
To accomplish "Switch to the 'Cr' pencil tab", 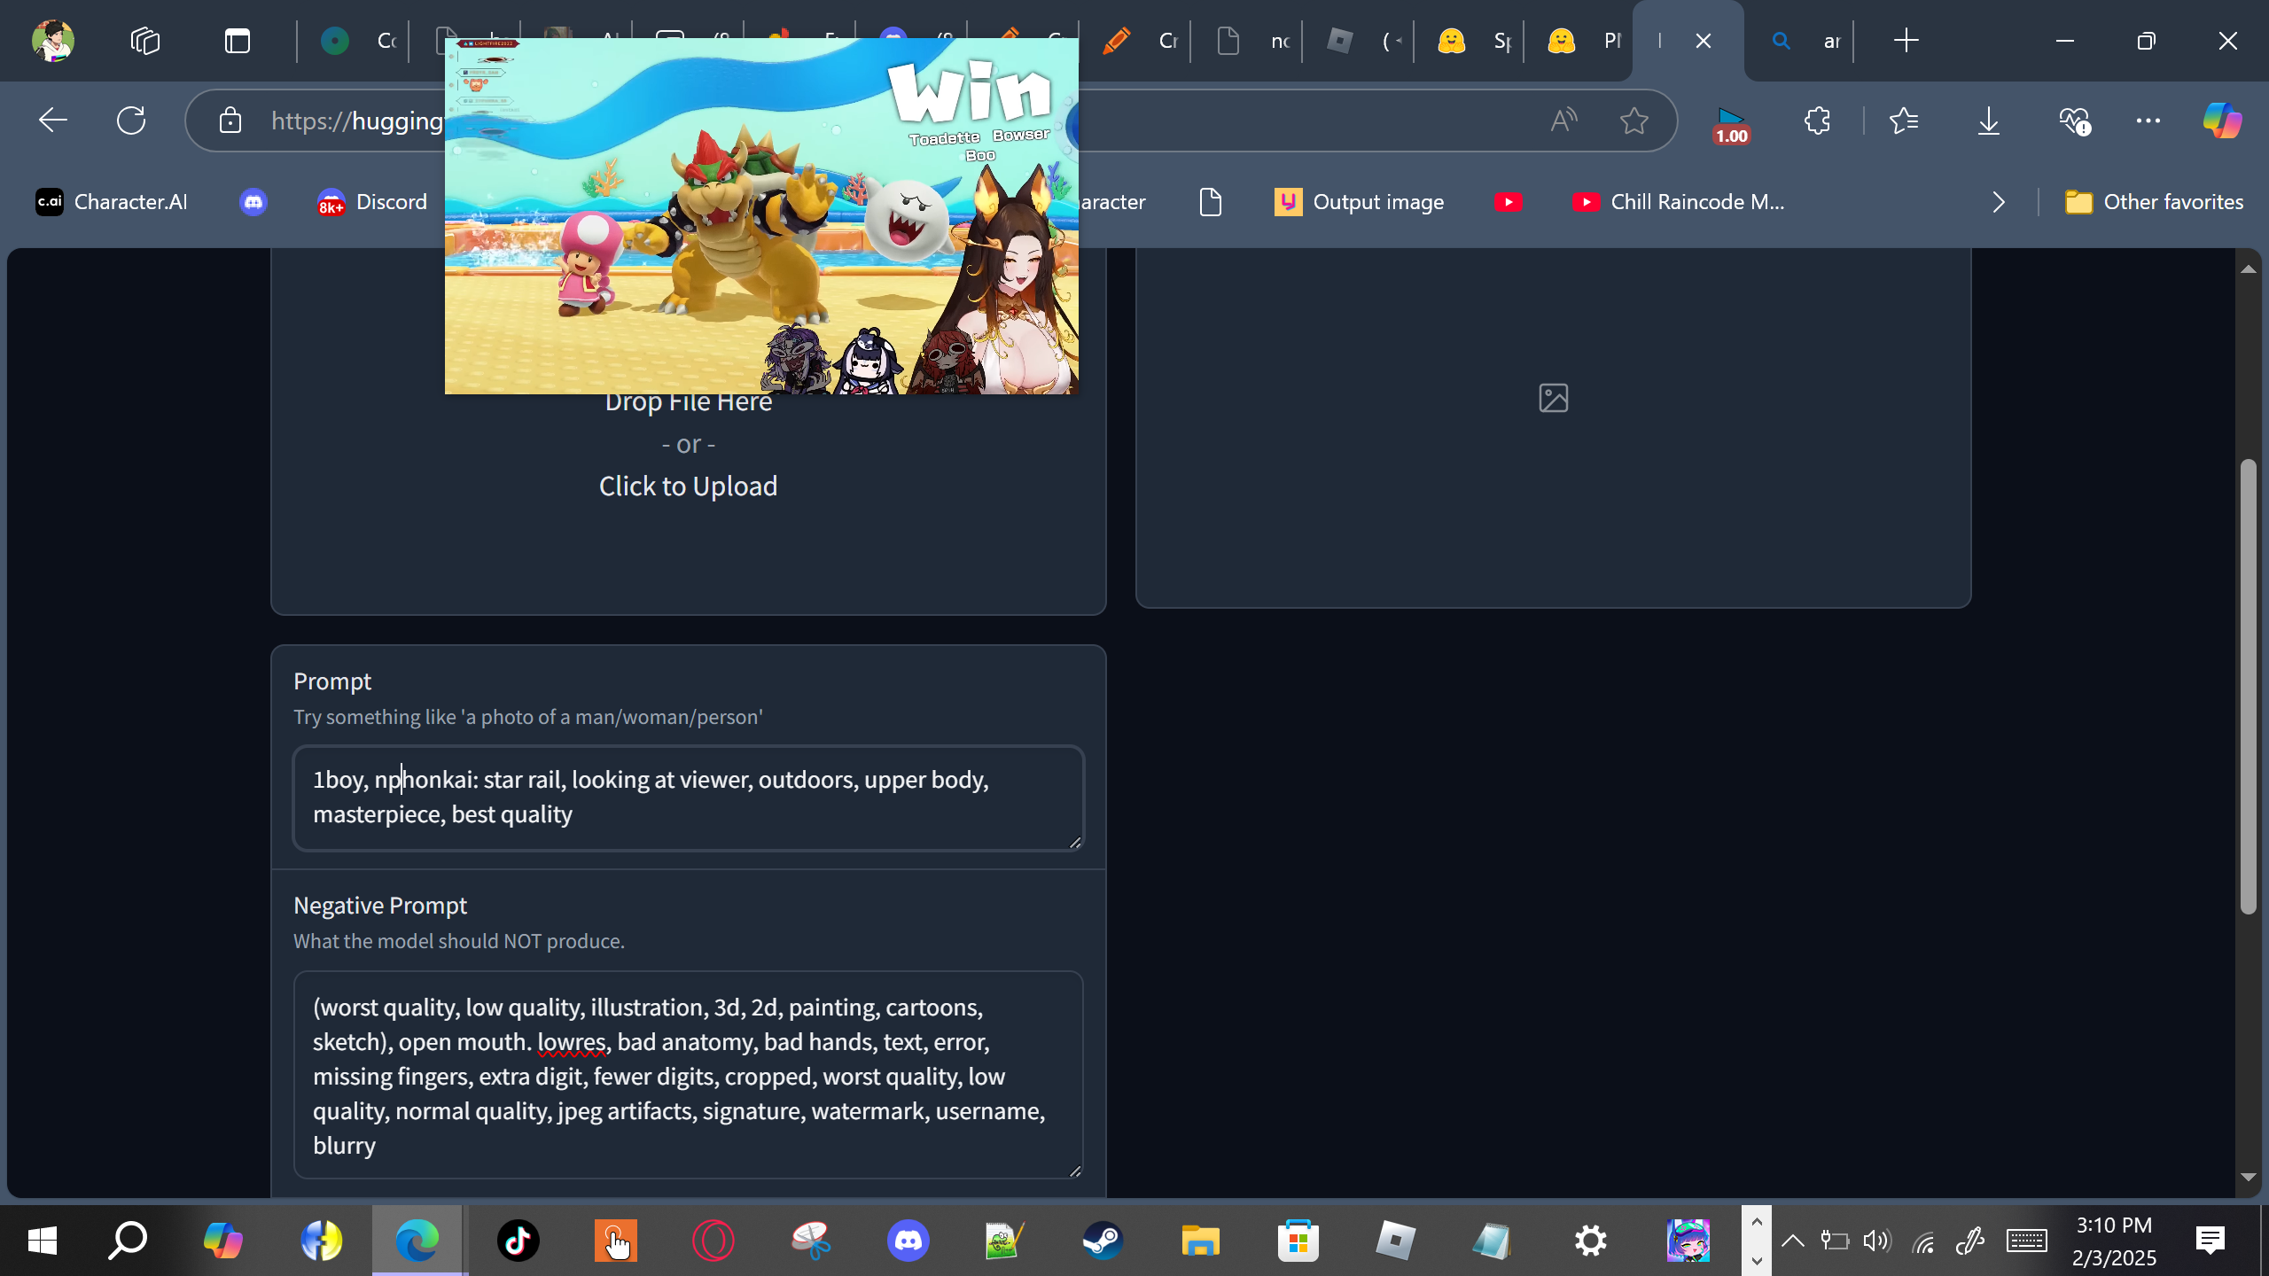I will [x=1134, y=41].
